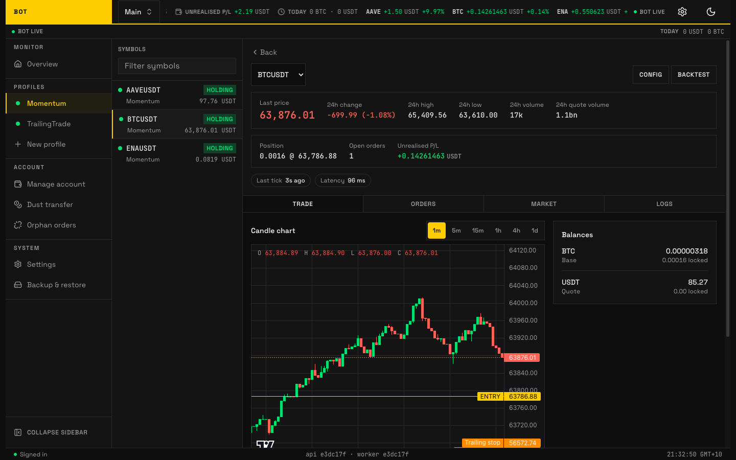The image size is (736, 460).
Task: Select the BTCUSDT symbol row
Action: (177, 124)
